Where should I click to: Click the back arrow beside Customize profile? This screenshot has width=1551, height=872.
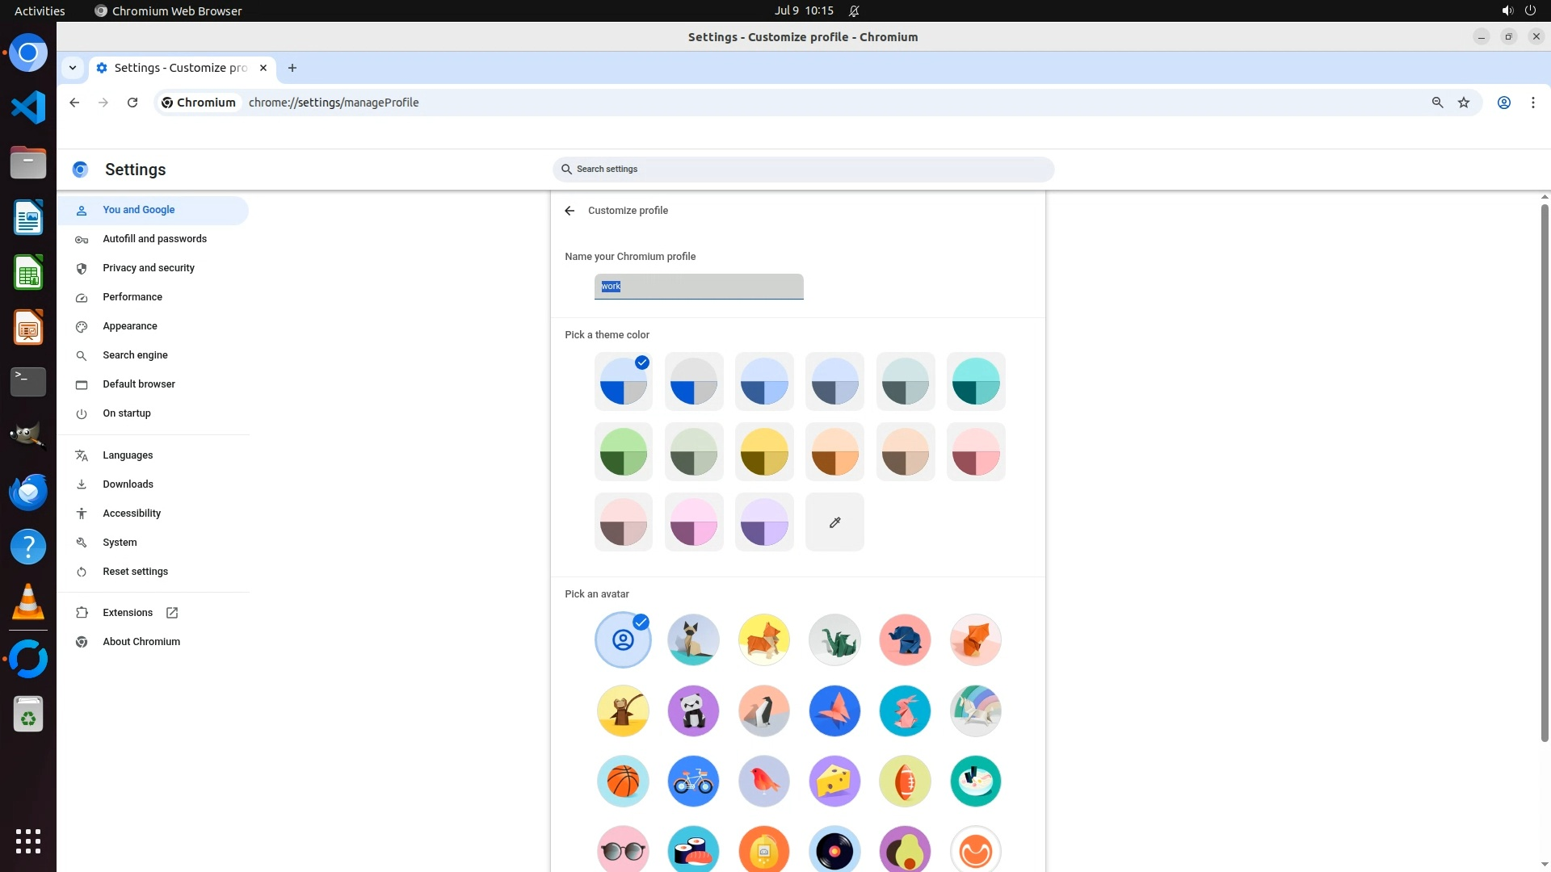570,211
